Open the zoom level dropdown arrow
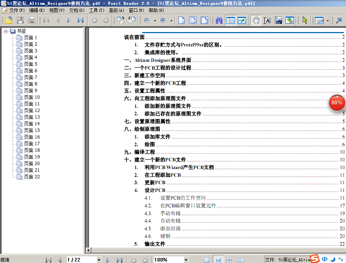Screen dimensions: 346x263 pos(186,260)
